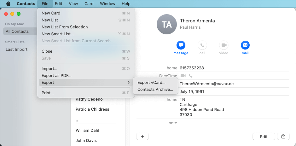Click the message icon for Theron Armenta
296x146 pixels.
[181, 45]
